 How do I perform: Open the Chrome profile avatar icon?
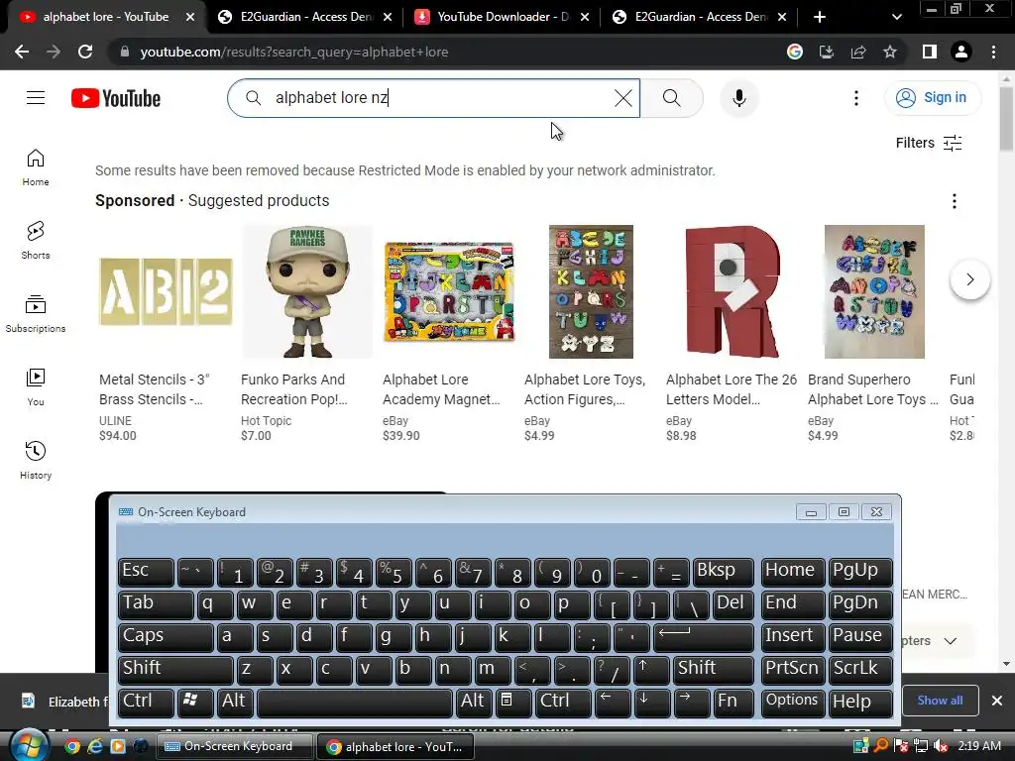(x=961, y=52)
